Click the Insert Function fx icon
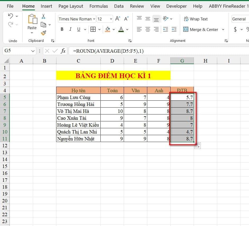The height and width of the screenshot is (226, 249). coord(63,51)
